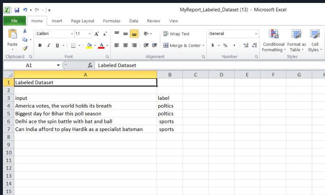Viewport: 325px width, 195px height.
Task: Open the File tab
Action: coord(14,21)
